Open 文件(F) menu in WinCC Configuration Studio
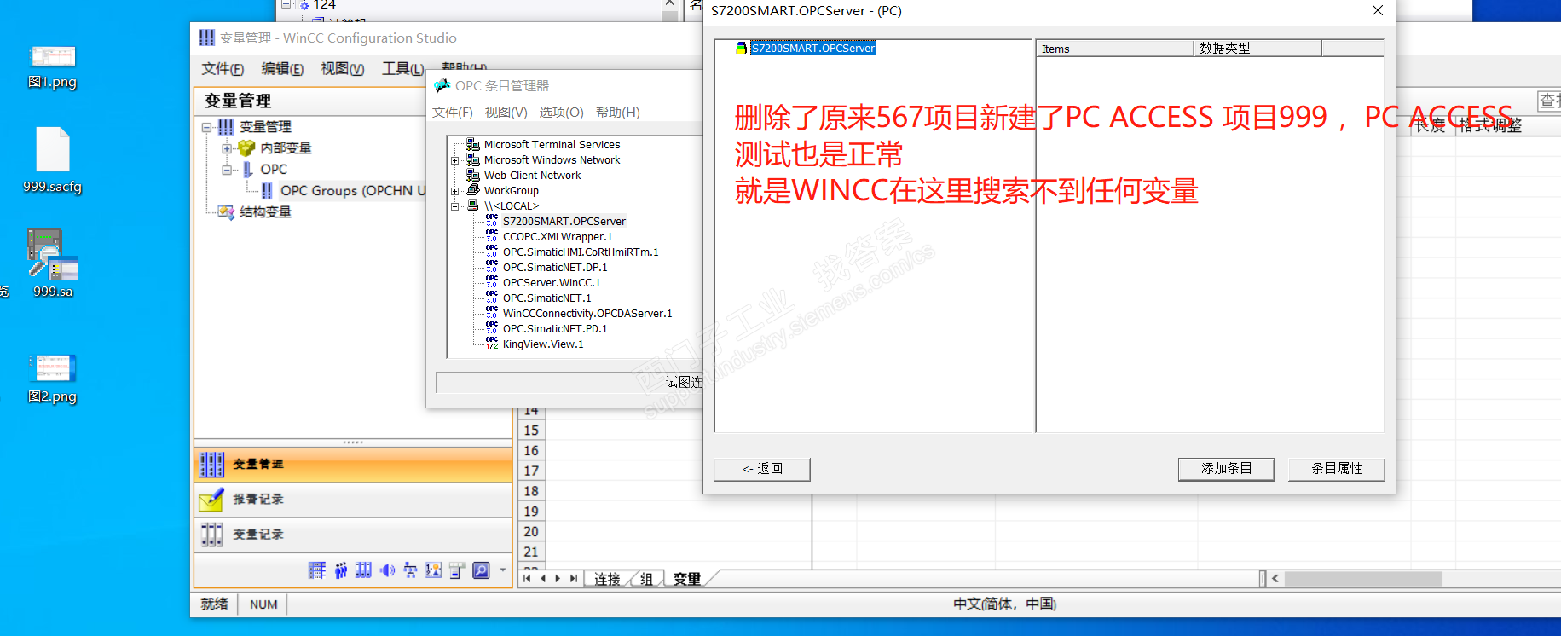 tap(223, 69)
